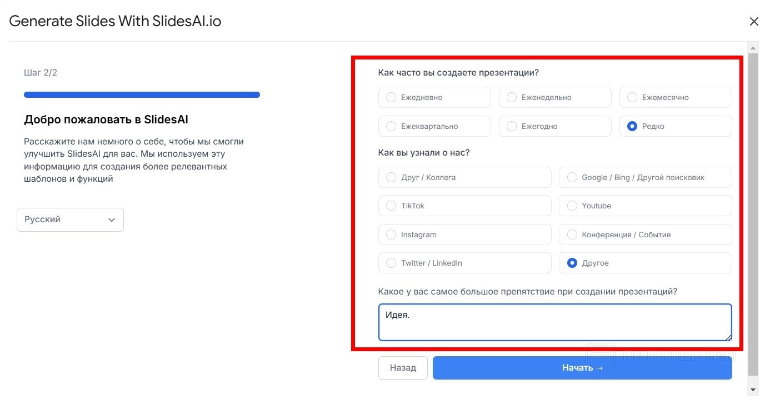
Task: Select "Конференция / Событие" option
Action: pyautogui.click(x=572, y=235)
